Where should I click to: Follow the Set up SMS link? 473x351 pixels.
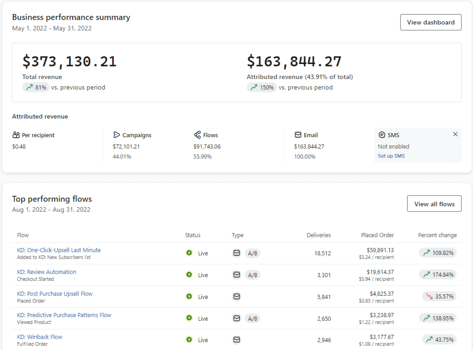click(x=391, y=156)
